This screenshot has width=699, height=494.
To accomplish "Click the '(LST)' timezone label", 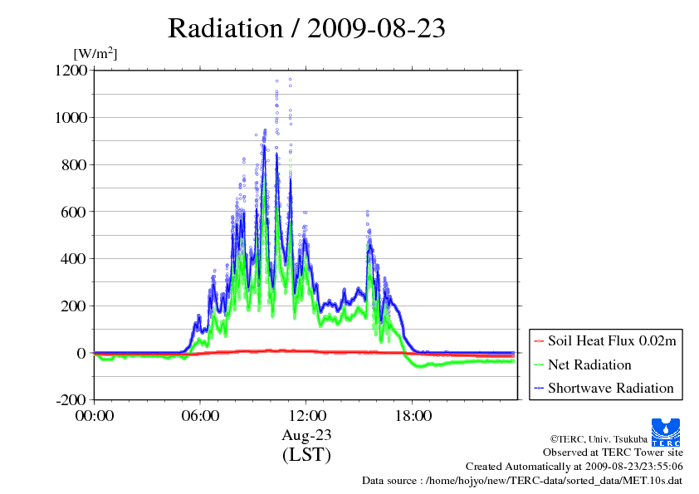I will pos(306,455).
